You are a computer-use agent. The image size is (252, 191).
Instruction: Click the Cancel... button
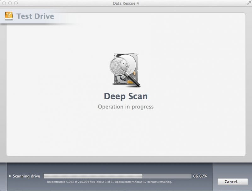[x=232, y=182]
